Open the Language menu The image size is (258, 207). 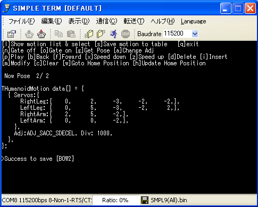pyautogui.click(x=193, y=21)
